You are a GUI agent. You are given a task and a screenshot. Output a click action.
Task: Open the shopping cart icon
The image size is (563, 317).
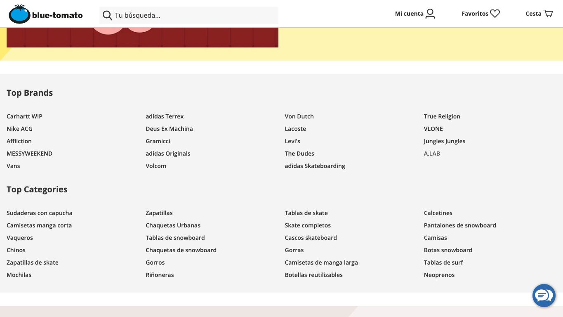(x=548, y=14)
